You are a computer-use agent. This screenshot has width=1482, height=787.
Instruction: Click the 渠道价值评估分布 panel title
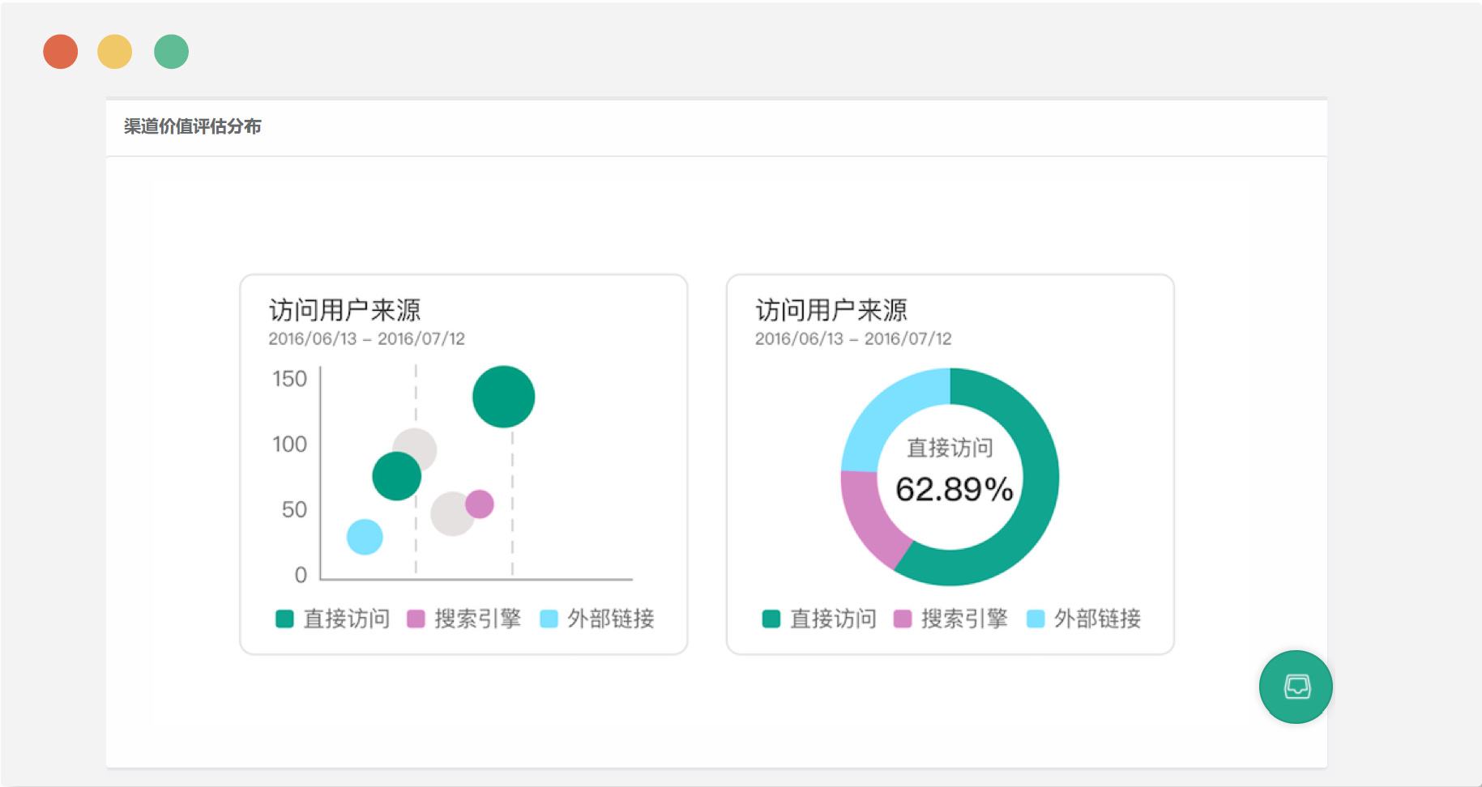[193, 126]
